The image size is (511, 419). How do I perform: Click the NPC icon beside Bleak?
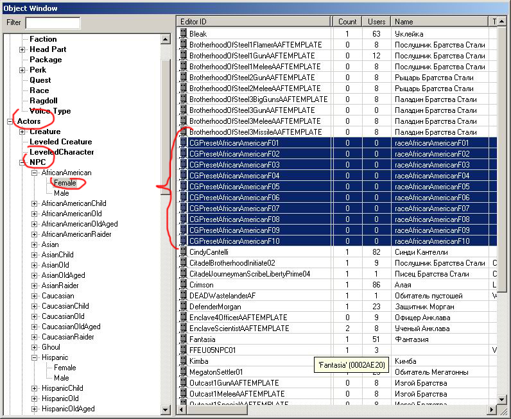coord(184,33)
